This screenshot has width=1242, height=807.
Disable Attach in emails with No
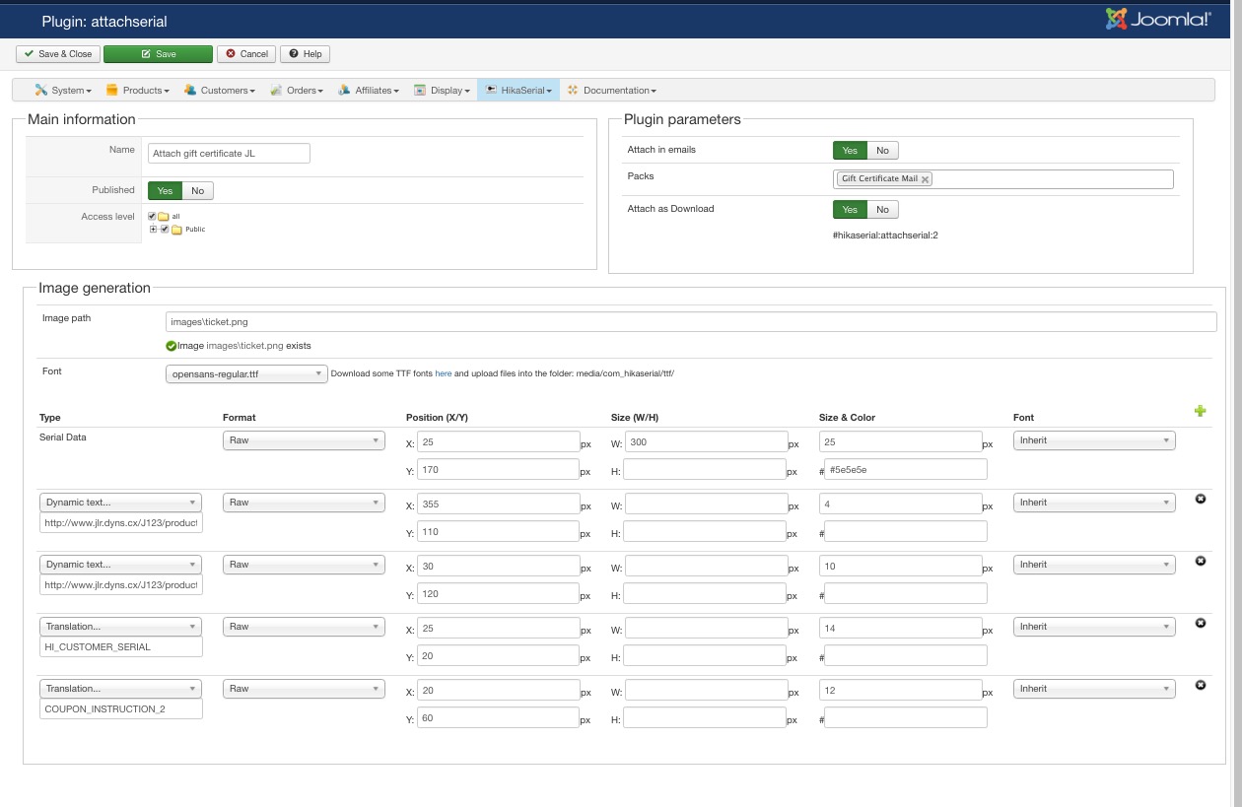[x=882, y=151]
